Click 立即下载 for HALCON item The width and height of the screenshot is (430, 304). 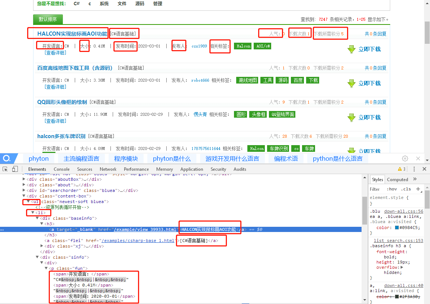pos(369,49)
